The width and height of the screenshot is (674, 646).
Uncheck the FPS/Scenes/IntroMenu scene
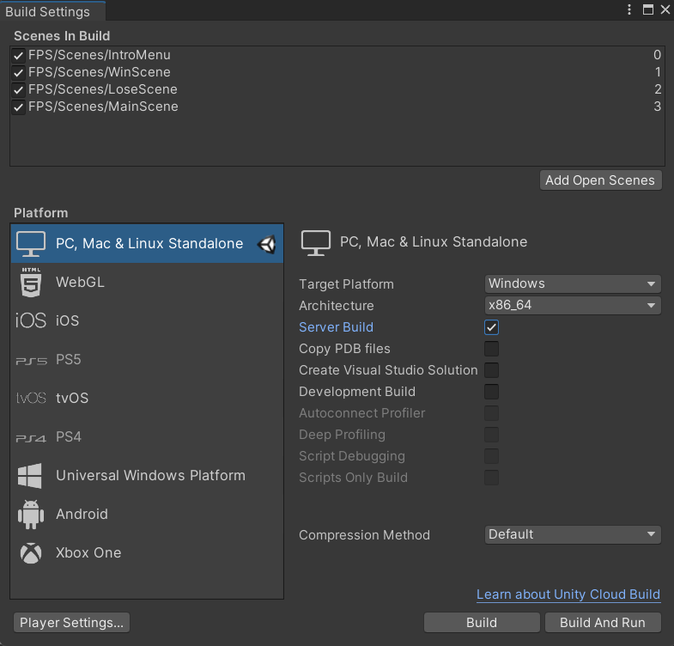coord(19,55)
